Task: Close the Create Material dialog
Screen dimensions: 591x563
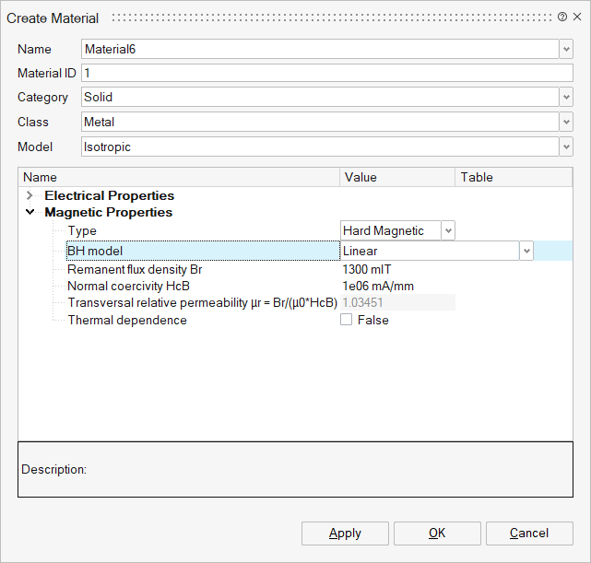Action: pos(577,18)
